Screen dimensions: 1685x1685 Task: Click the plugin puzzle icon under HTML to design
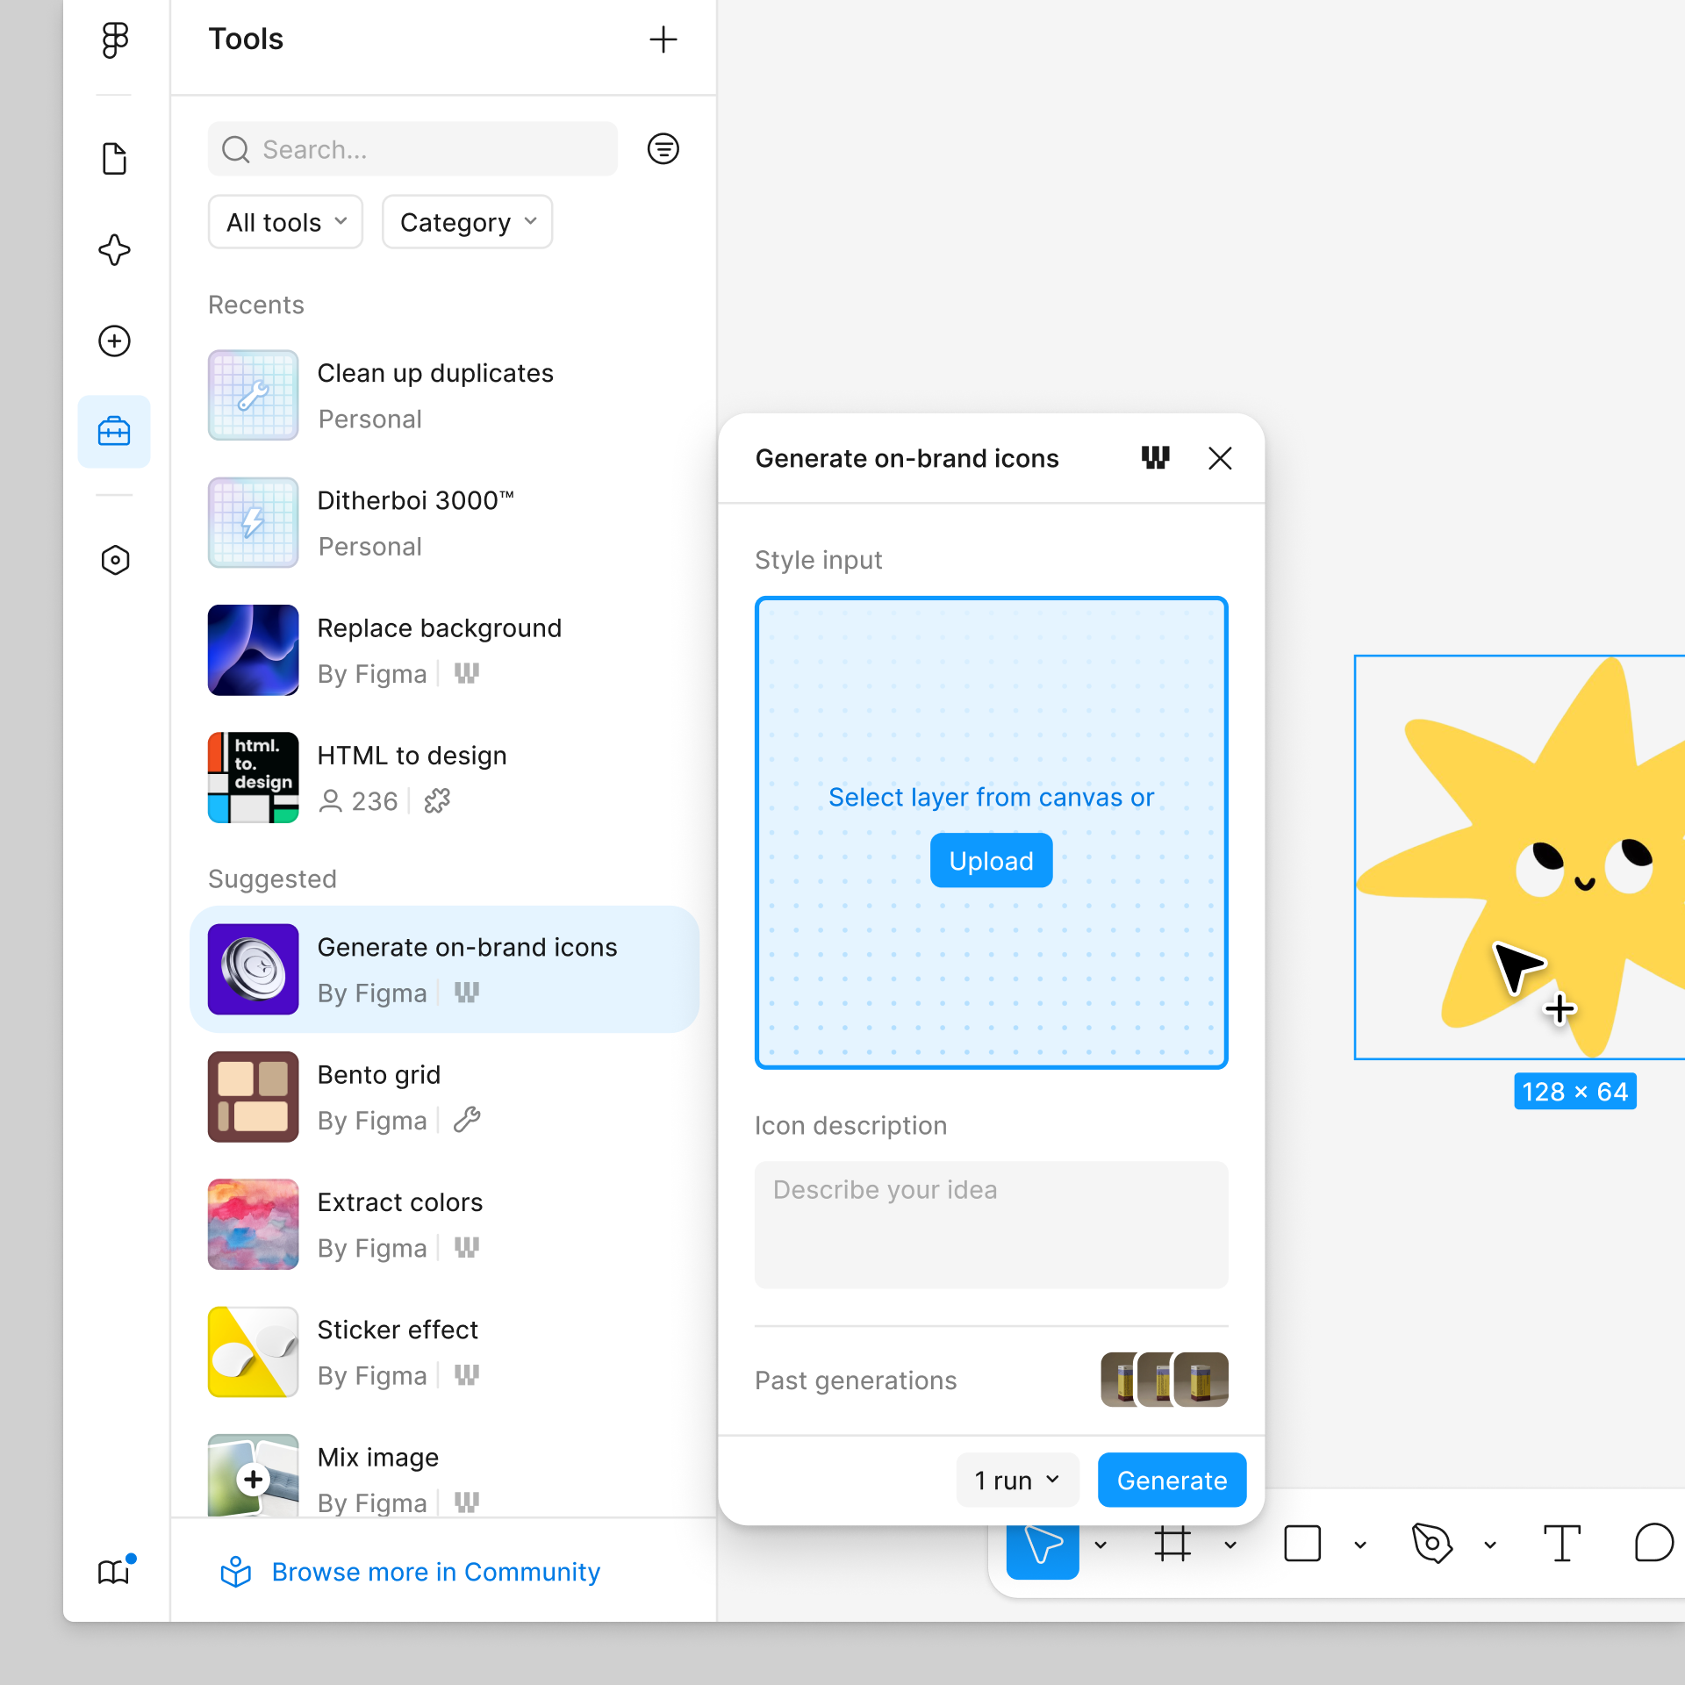[x=437, y=800]
